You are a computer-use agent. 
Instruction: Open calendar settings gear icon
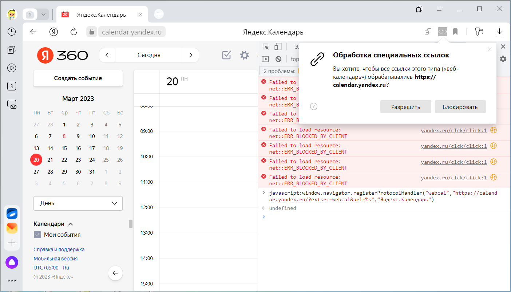[x=245, y=55]
